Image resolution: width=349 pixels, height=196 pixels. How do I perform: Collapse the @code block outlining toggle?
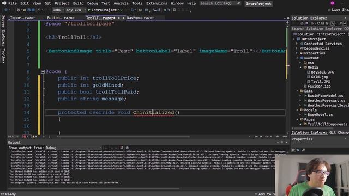tap(43, 71)
